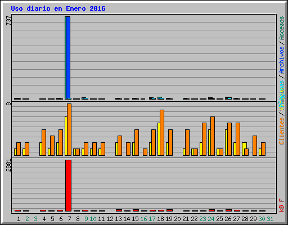Click the chart title "Uso diario en Enero 2016"
Screen dimensions: 288x225
click(x=58, y=8)
